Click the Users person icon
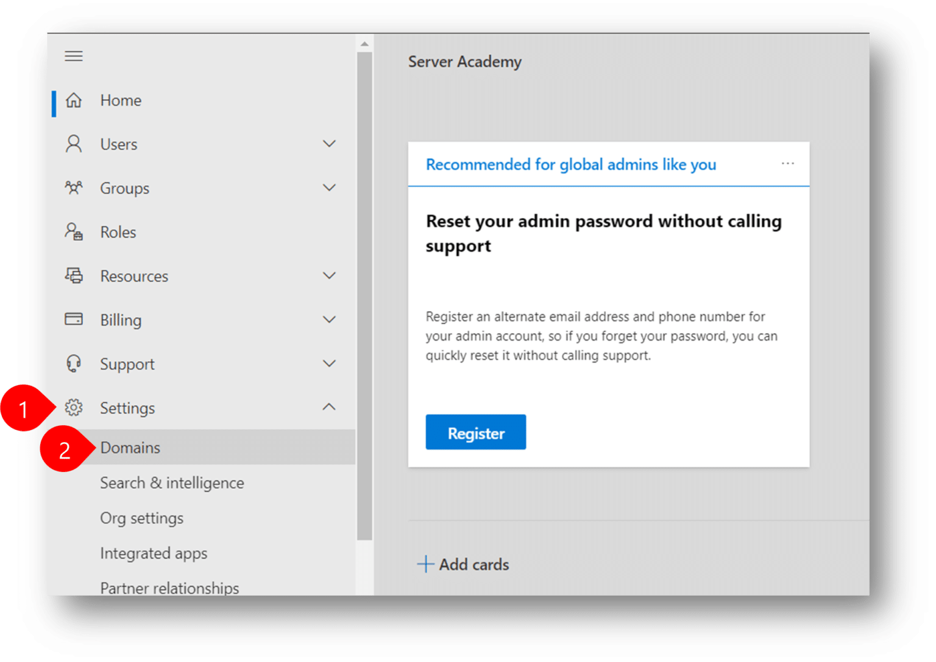Image resolution: width=936 pixels, height=662 pixels. [x=74, y=144]
